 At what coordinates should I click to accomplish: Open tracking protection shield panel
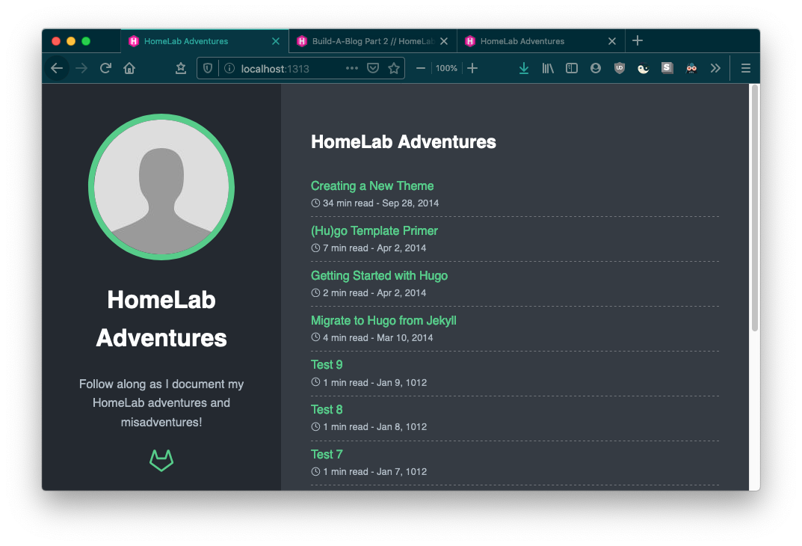(208, 68)
